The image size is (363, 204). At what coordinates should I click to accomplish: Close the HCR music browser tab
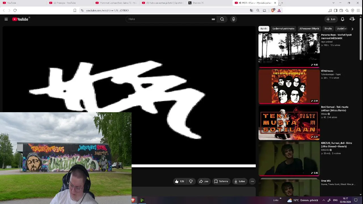coord(275,3)
